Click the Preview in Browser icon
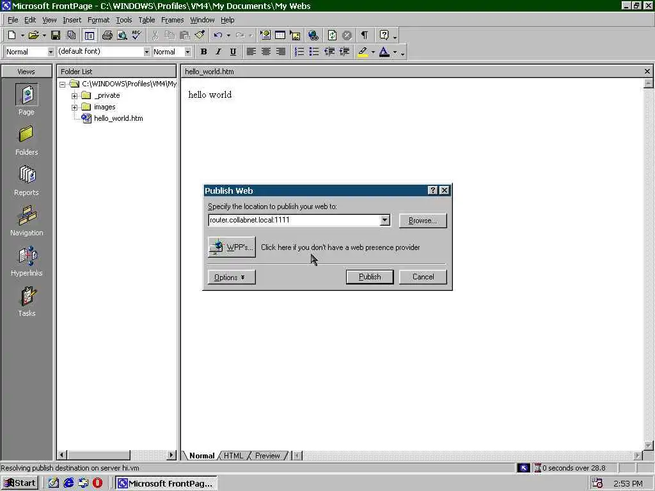Viewport: 655px width, 491px height. 122,36
